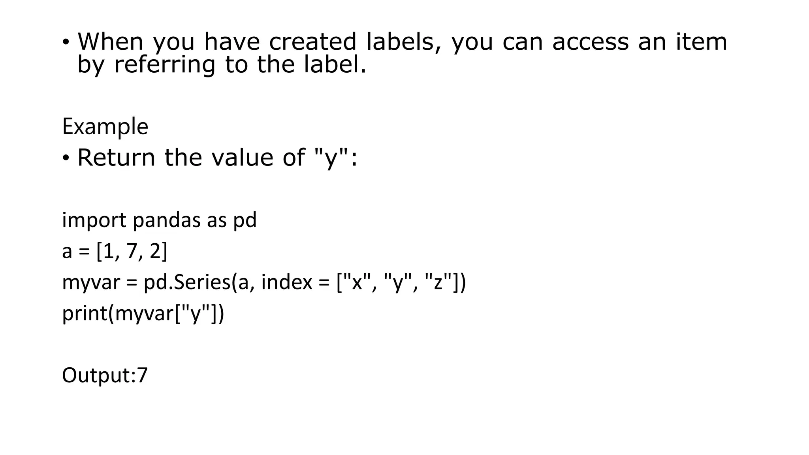Image resolution: width=809 pixels, height=455 pixels.
Task: Click the list assignment "a = [1, 7, 2]"
Action: pos(115,251)
